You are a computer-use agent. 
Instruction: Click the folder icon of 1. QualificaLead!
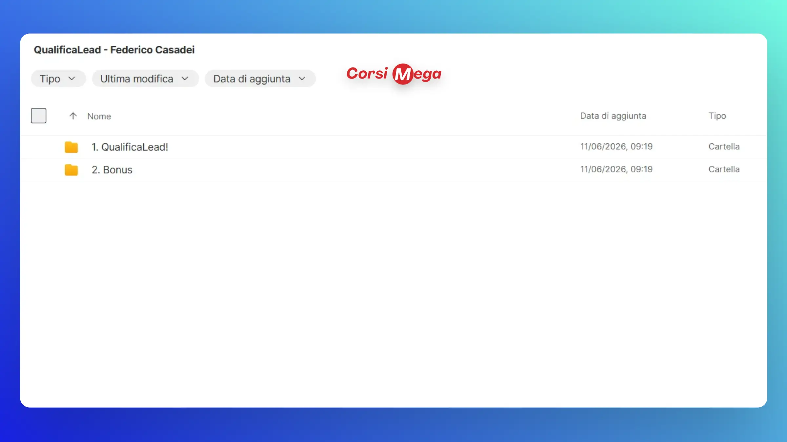click(71, 147)
